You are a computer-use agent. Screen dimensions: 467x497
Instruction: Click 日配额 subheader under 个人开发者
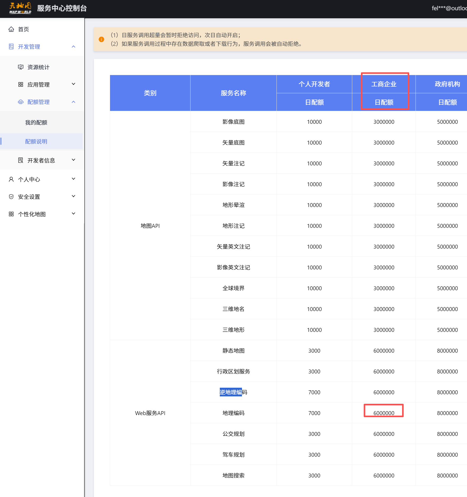314,102
